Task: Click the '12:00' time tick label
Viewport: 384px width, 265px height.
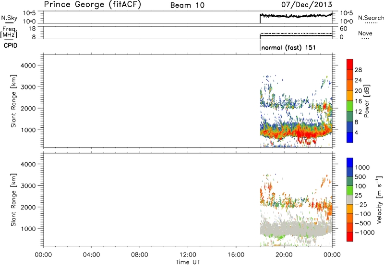Action: (x=188, y=255)
